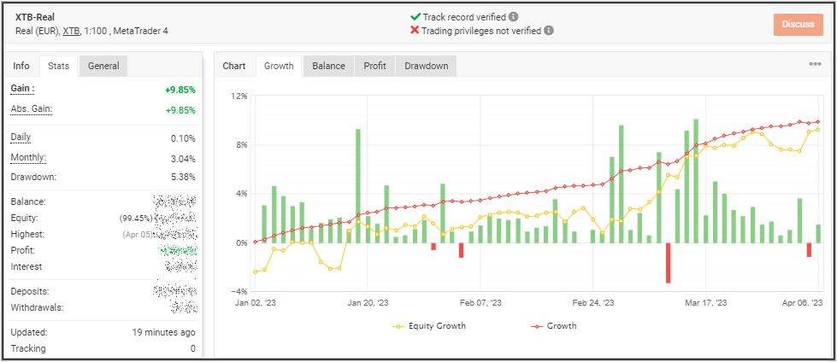
Task: Show the Profit chart tab
Action: 374,66
